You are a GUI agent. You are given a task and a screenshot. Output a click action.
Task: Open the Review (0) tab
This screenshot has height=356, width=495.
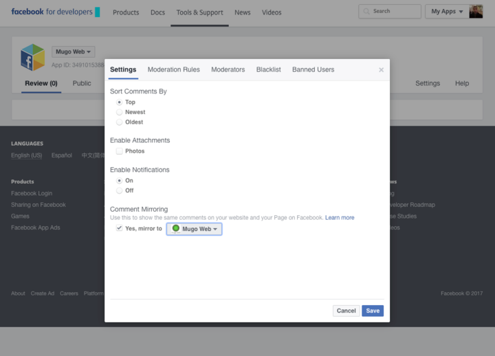[x=41, y=83]
